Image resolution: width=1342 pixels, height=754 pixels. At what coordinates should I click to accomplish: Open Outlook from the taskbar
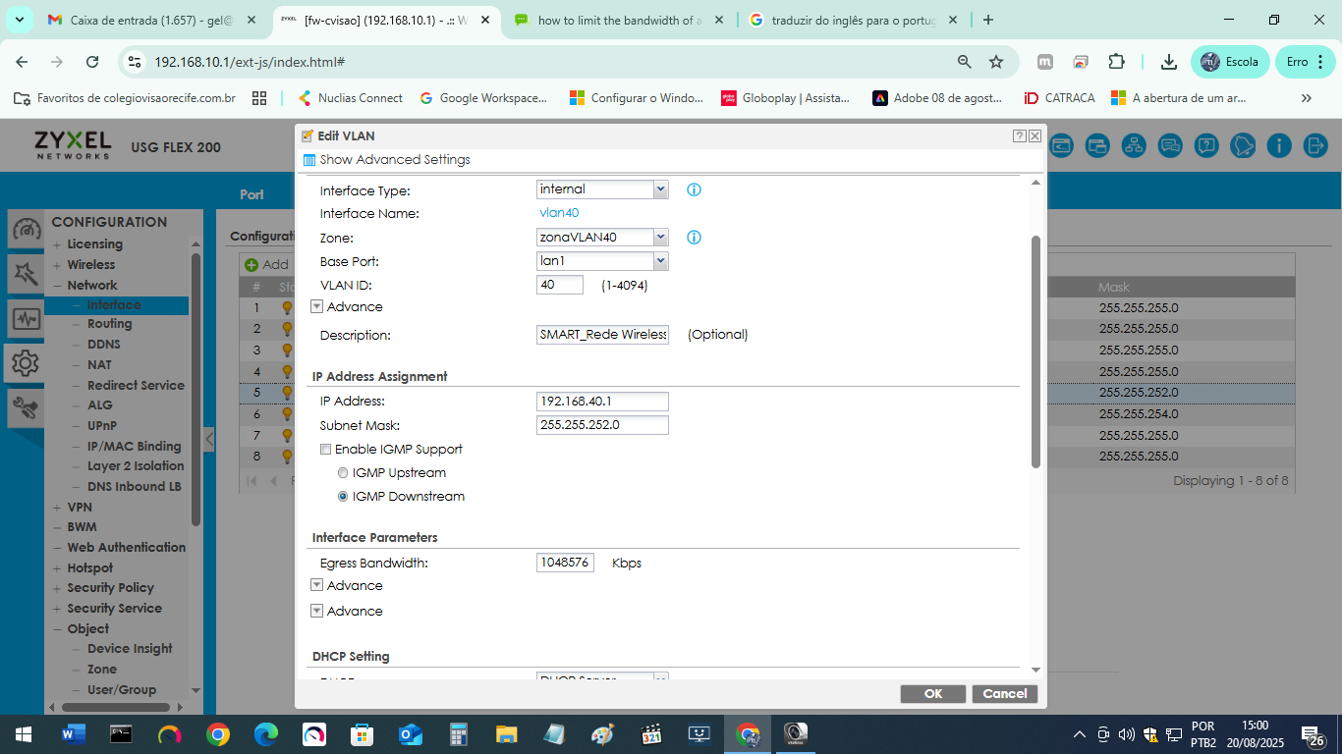(x=410, y=734)
